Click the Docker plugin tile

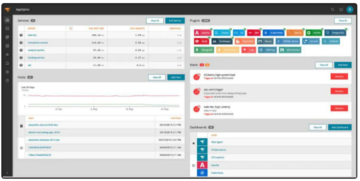tap(222, 33)
